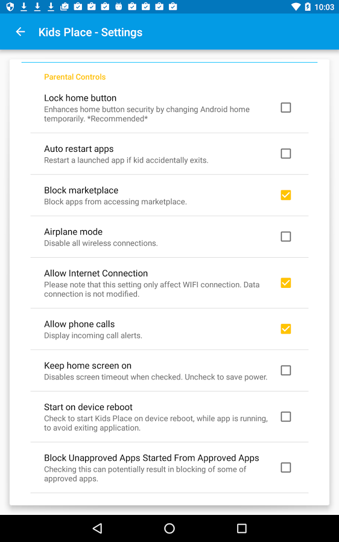Tap the Kids Place - Settings title

tap(90, 32)
